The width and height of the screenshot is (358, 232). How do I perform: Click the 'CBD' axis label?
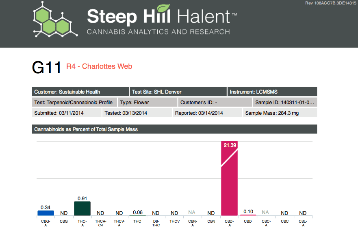click(x=248, y=221)
